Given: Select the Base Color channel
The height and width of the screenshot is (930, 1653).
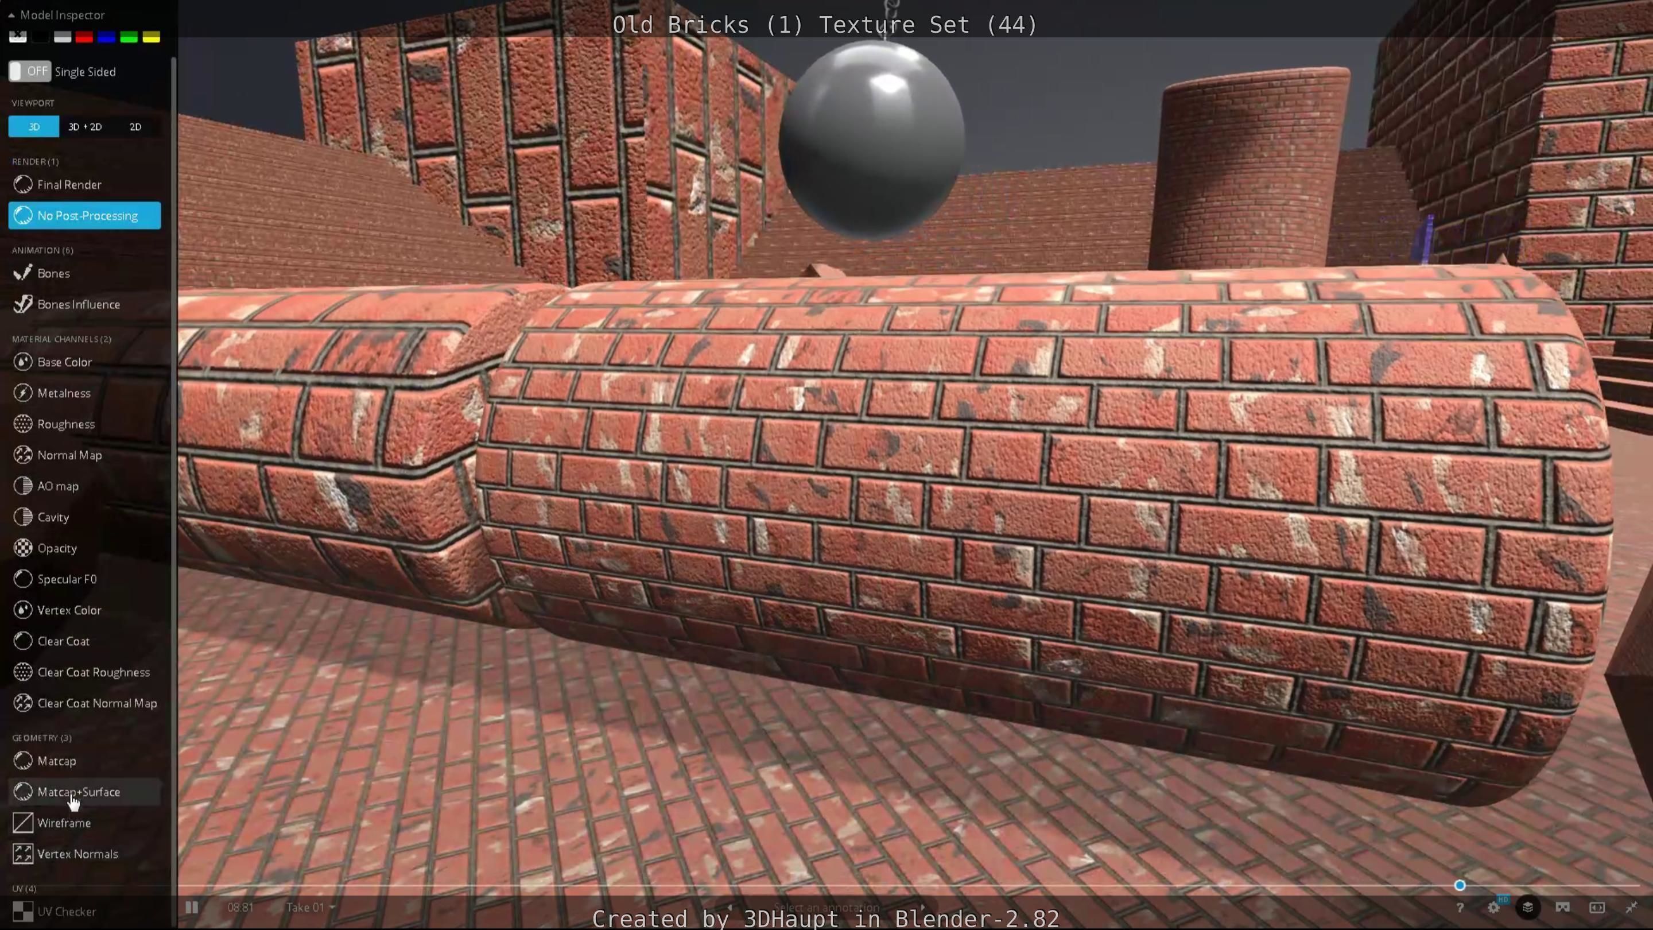Looking at the screenshot, I should click(x=64, y=362).
